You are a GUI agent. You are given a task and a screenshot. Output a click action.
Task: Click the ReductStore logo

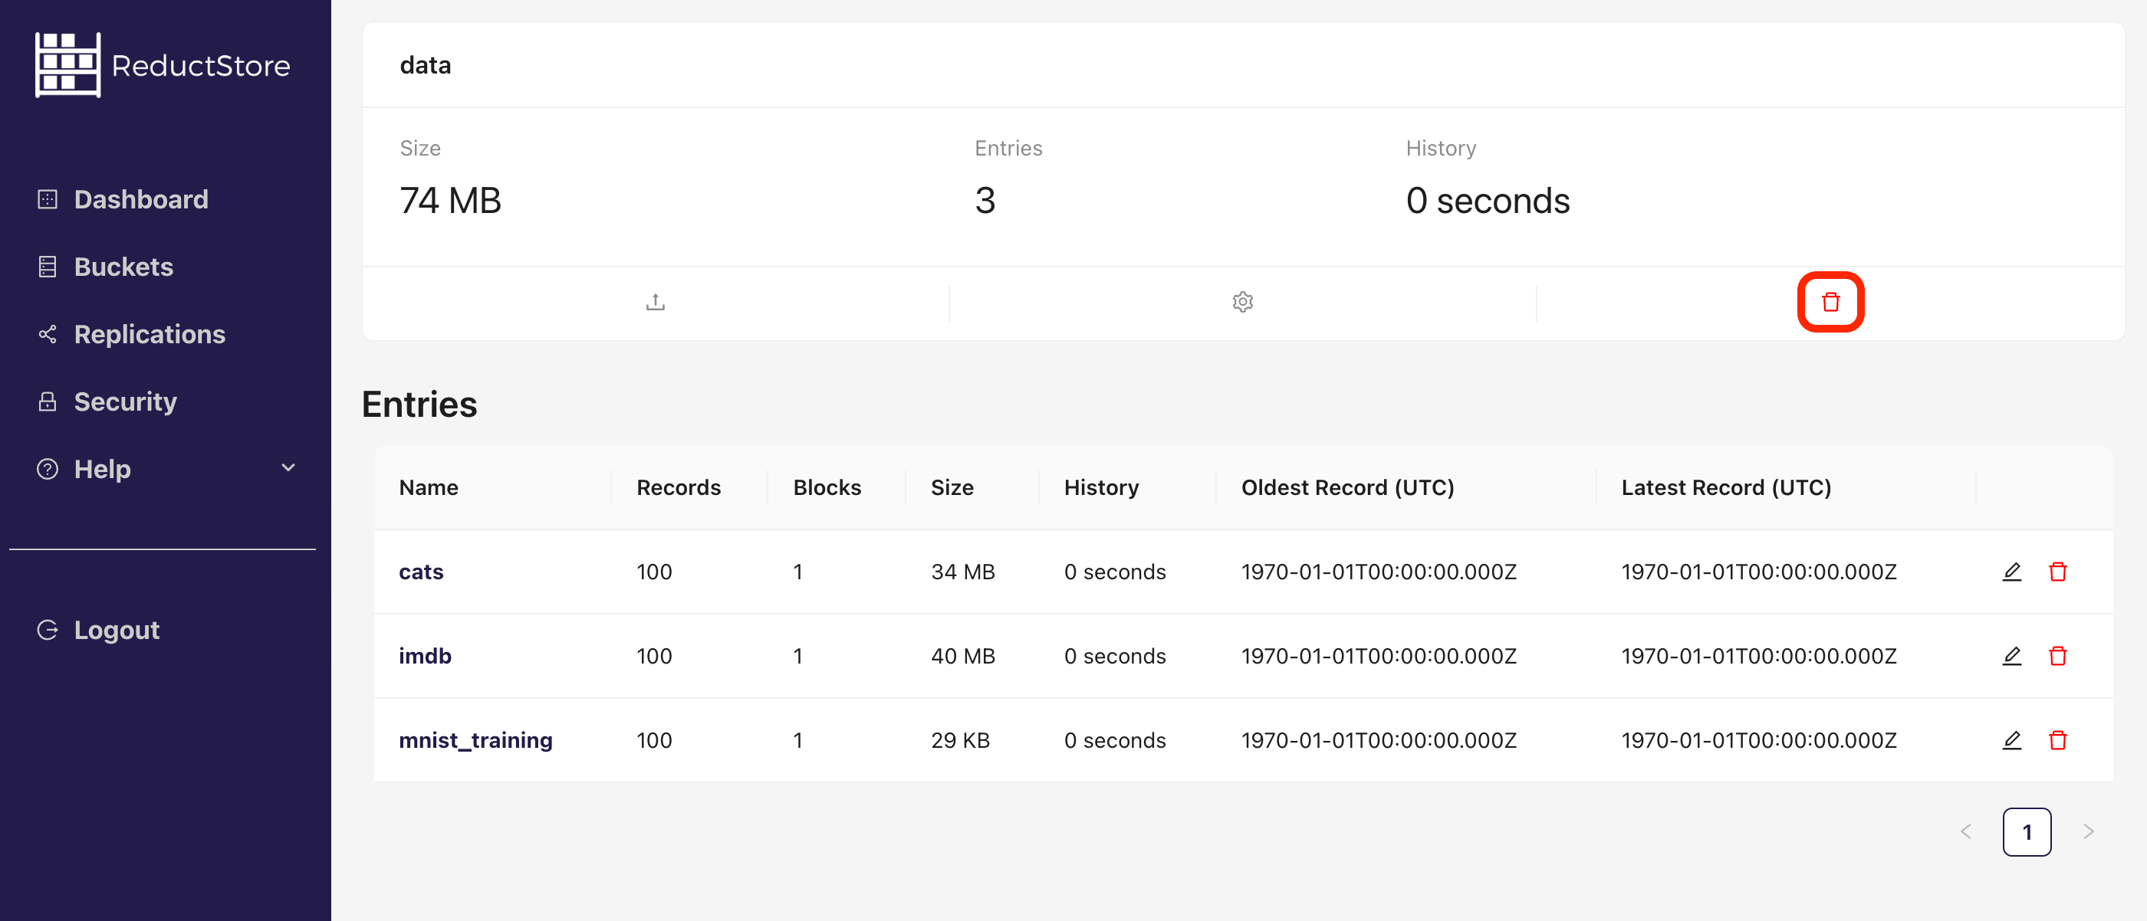coord(163,65)
